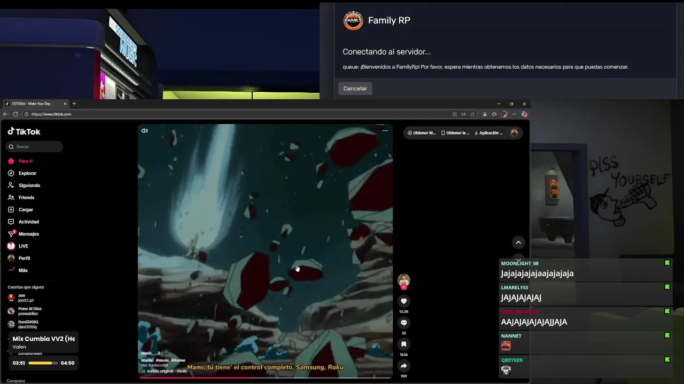Click the Obtener la... button
The image size is (684, 384).
tap(455, 133)
